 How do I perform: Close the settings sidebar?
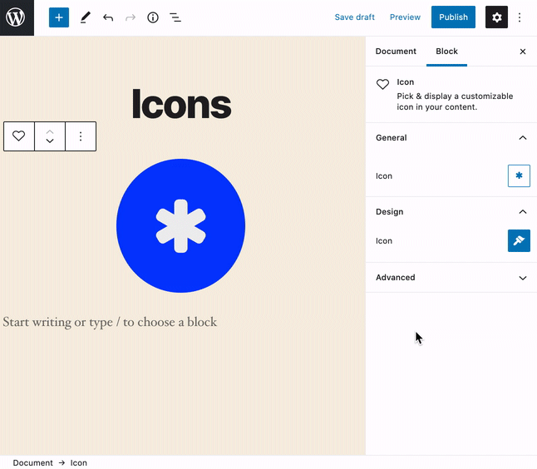(x=523, y=52)
